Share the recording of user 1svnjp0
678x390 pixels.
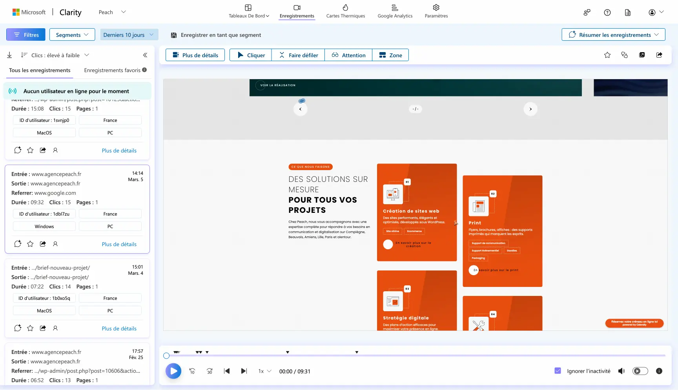pyautogui.click(x=43, y=150)
